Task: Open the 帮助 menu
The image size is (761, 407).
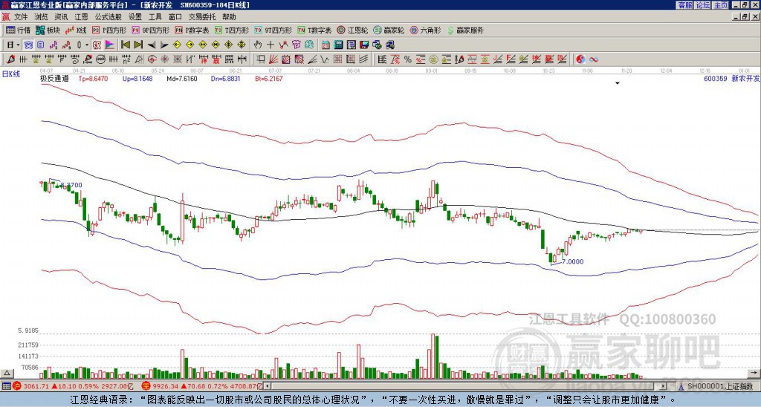Action: tap(229, 17)
